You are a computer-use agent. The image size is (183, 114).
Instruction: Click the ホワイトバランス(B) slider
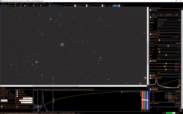click(166, 70)
